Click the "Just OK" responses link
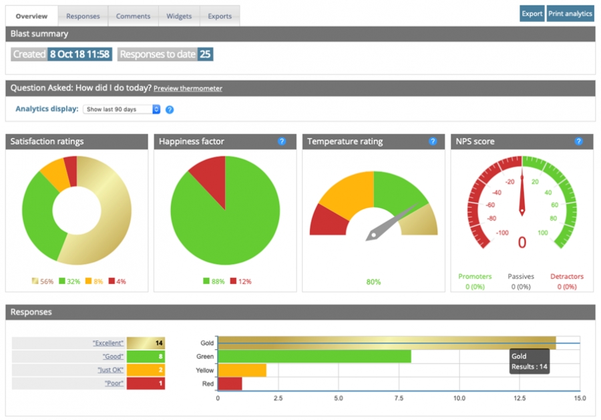The height and width of the screenshot is (420, 601). click(x=111, y=370)
